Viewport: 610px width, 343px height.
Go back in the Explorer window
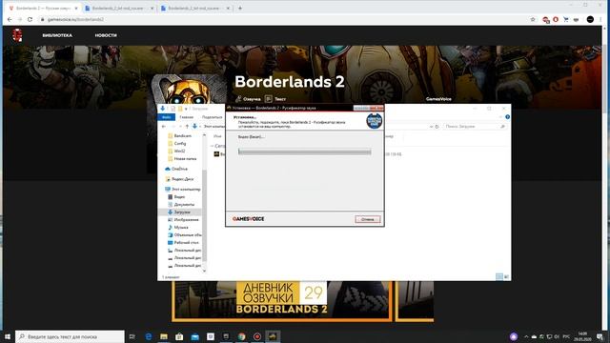click(163, 127)
